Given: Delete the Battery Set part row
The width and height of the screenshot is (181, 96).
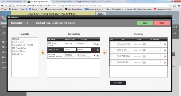Looking at the screenshot, I should click(165, 50).
